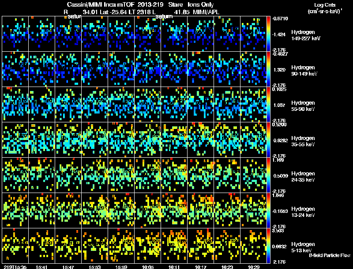
Task: Click the 'Hydrogen 90-149 keV' row label
Action: pos(304,71)
